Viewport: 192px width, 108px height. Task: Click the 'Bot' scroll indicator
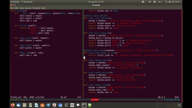[x=177, y=97]
